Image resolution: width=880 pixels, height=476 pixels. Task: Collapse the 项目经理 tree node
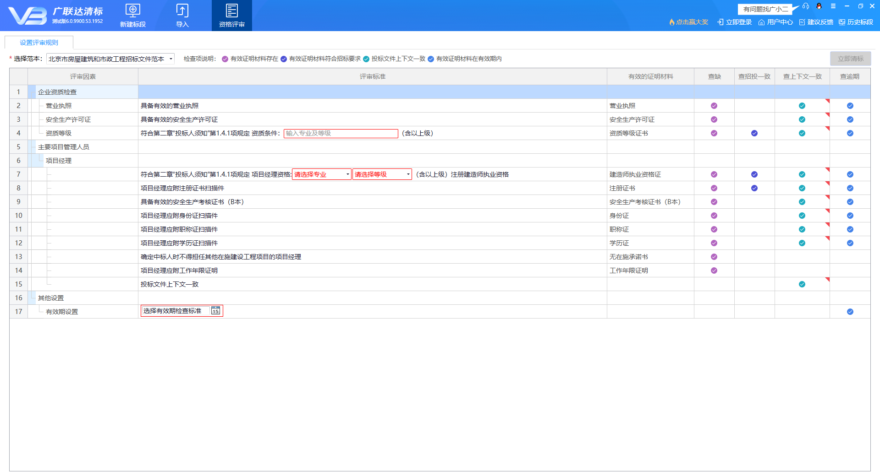[x=39, y=161]
